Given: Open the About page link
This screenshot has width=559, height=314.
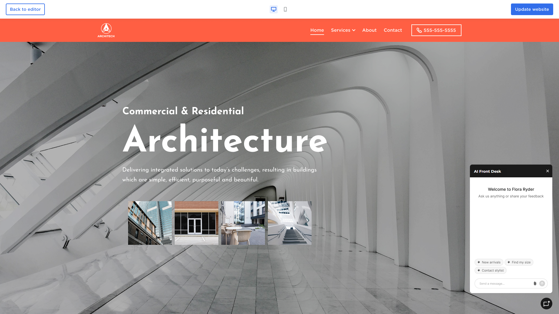Looking at the screenshot, I should 369,30.
